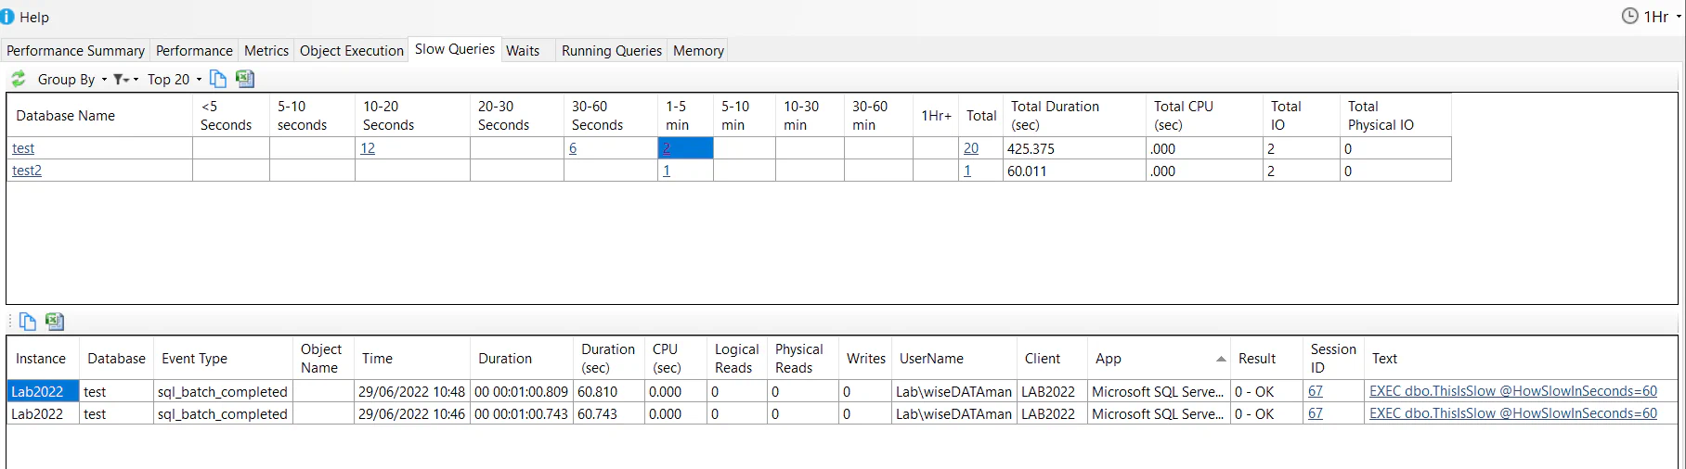Expand the Group By dropdown
The image size is (1686, 469).
72,80
